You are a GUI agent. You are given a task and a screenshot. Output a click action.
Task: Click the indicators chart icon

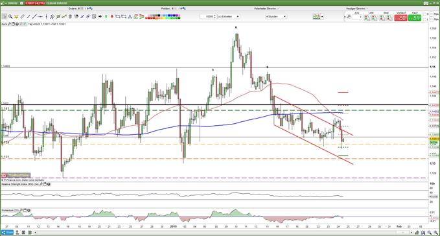316,17
